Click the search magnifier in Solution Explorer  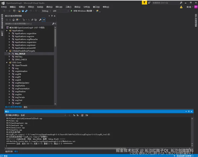(x=53, y=24)
